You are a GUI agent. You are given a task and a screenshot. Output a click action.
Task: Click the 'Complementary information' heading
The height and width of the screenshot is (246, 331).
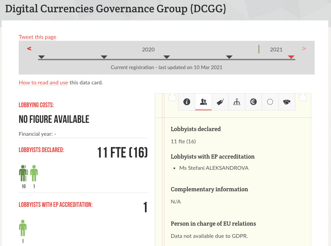(x=209, y=189)
